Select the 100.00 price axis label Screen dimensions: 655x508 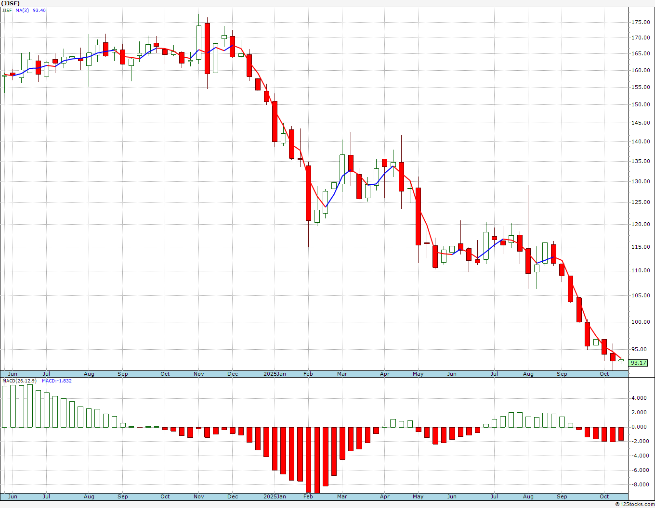click(x=641, y=322)
